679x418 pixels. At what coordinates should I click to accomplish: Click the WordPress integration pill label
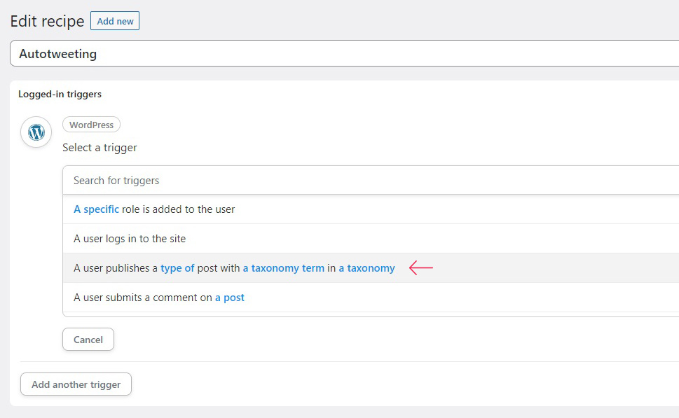pos(91,125)
